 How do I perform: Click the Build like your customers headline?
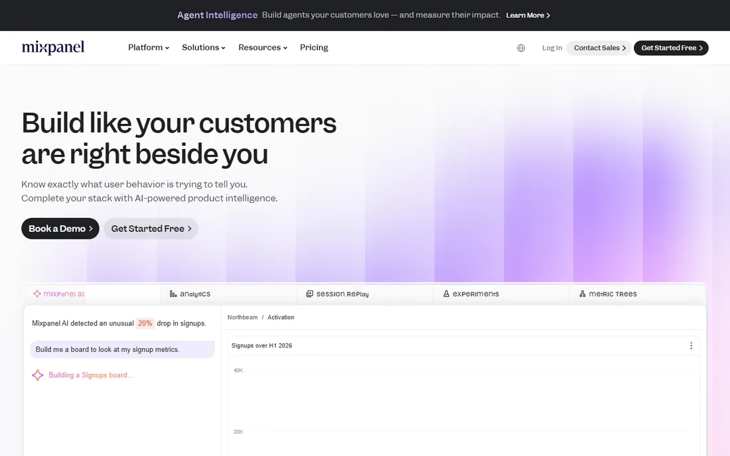click(179, 138)
